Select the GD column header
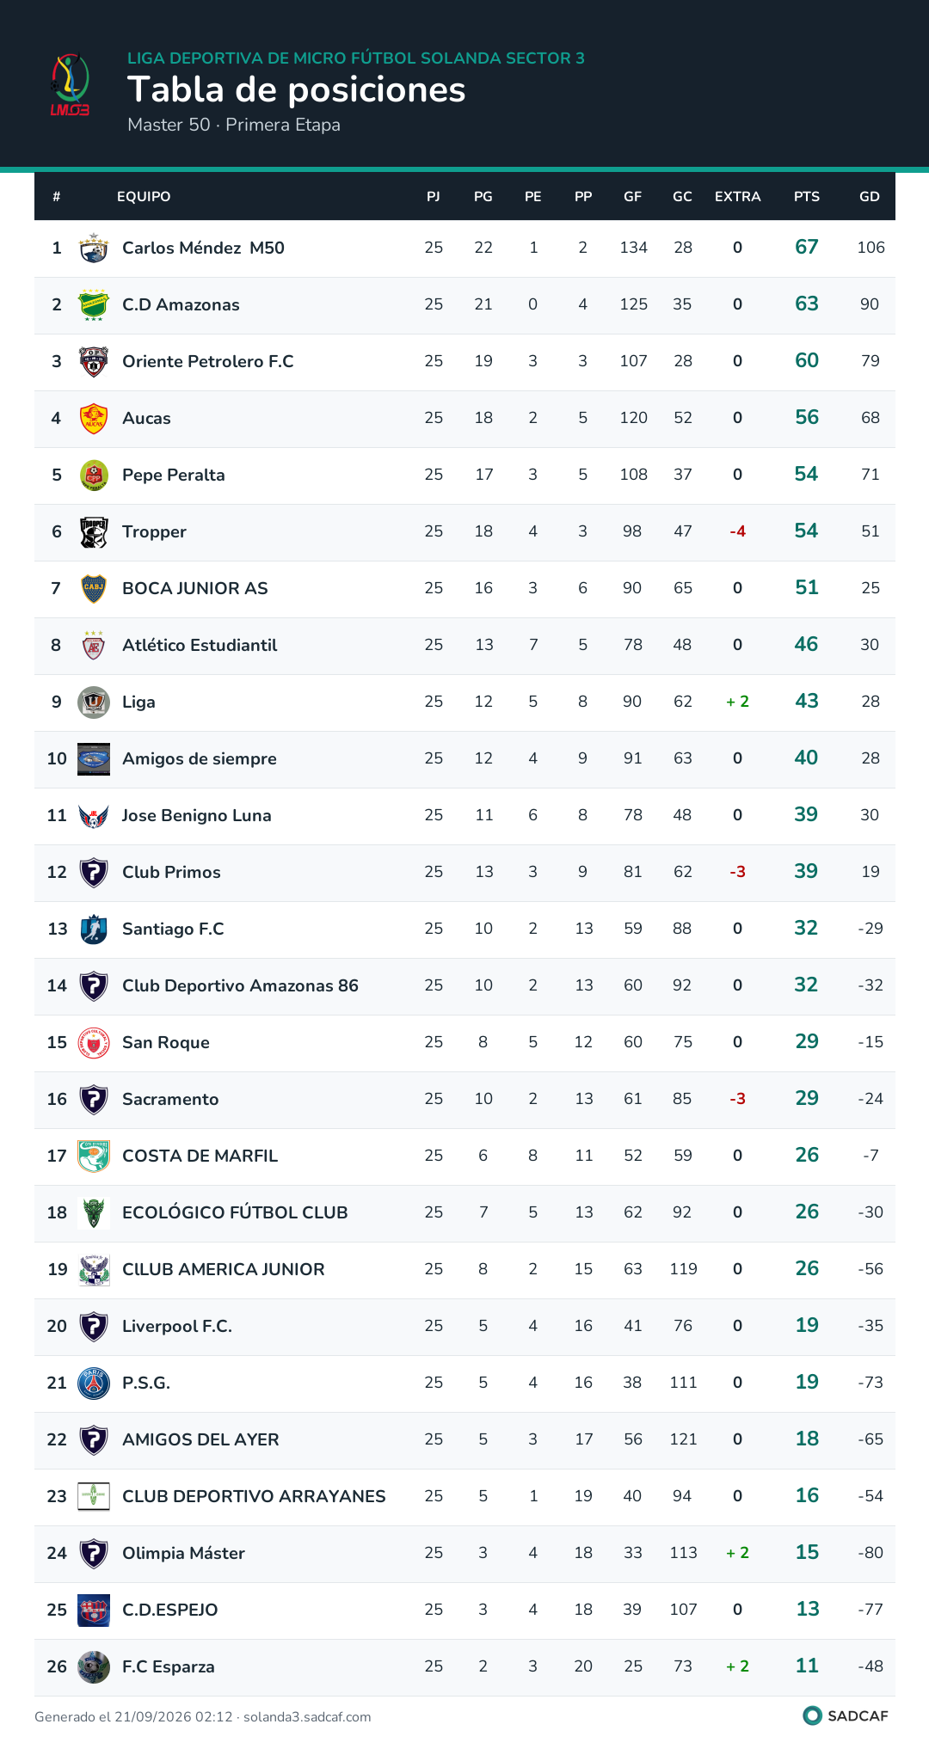Viewport: 929px width, 1761px height. click(x=870, y=196)
